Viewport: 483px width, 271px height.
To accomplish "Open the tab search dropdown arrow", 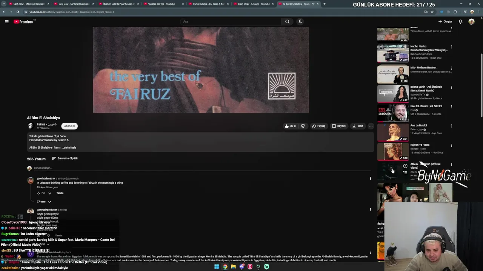I will (x=3, y=4).
